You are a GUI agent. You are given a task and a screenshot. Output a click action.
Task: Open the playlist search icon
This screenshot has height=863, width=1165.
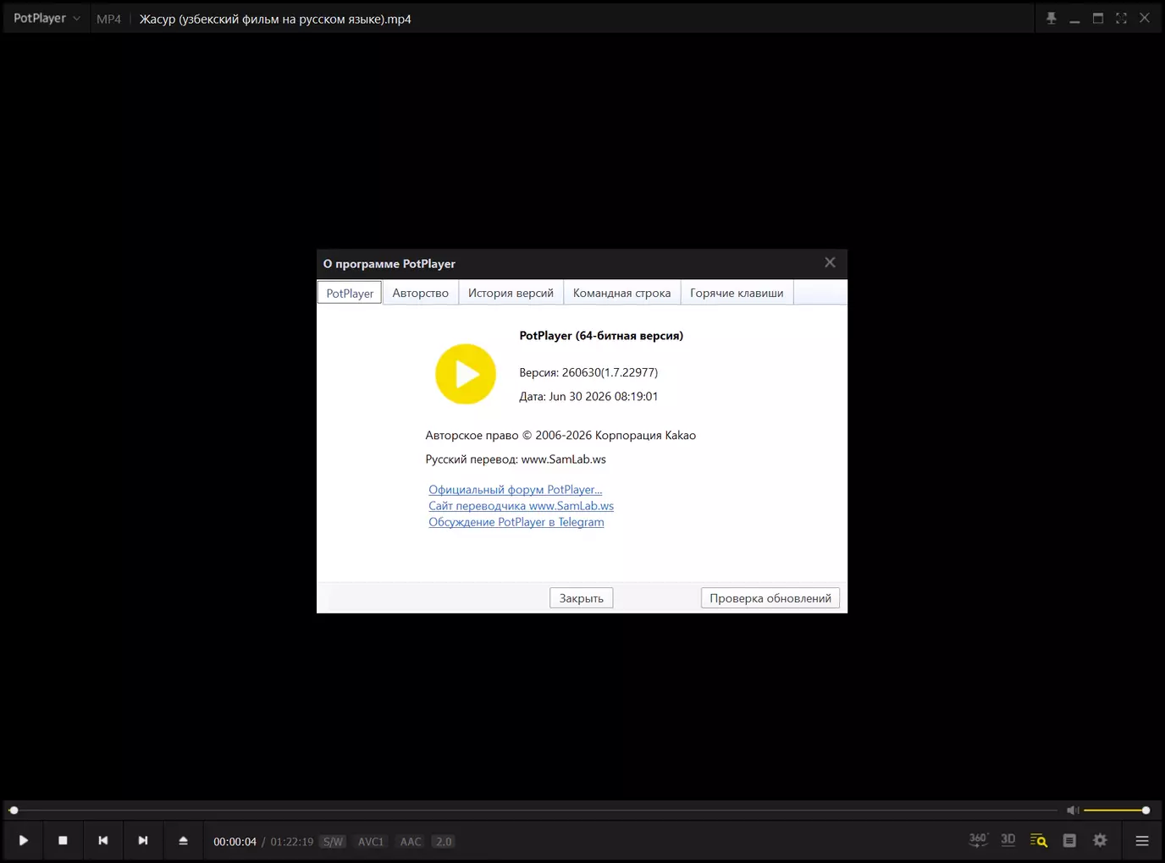pyautogui.click(x=1039, y=840)
